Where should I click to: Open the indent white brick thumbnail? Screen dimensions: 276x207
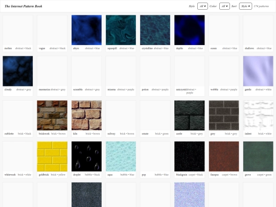pos(258,116)
